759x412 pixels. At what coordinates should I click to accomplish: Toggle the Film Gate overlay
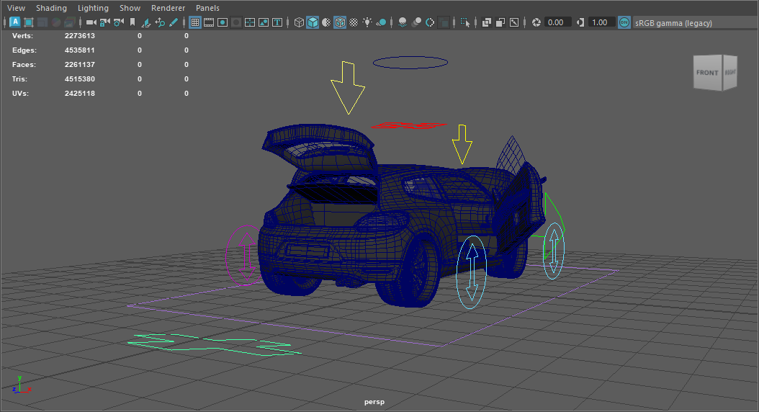pos(209,22)
